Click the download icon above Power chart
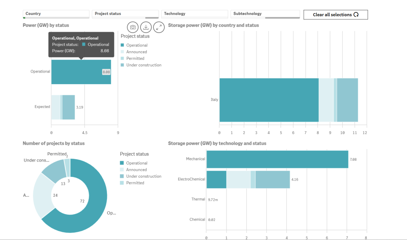 tap(146, 27)
